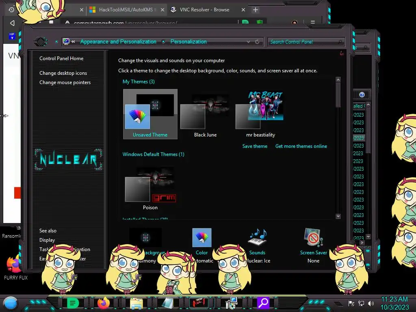Open a new browser tab

(256, 10)
